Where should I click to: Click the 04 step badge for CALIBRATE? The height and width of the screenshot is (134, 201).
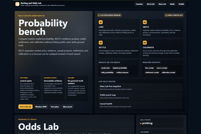point(145,43)
